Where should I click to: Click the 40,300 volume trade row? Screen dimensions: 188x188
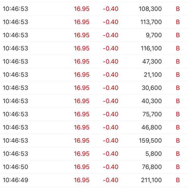(94, 101)
